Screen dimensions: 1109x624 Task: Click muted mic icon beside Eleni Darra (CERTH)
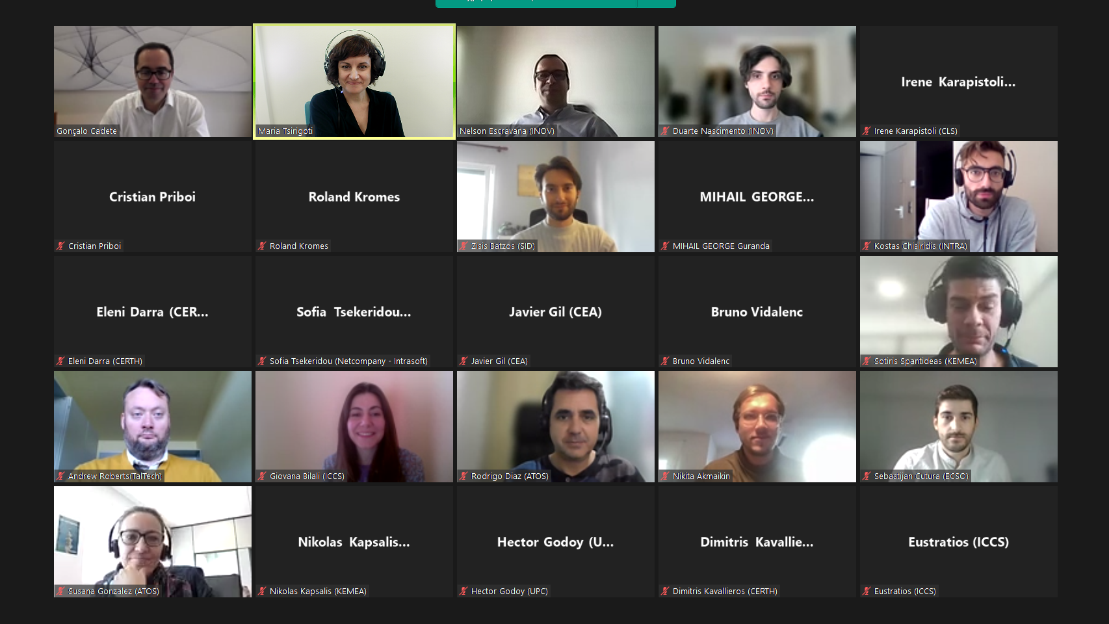[60, 361]
